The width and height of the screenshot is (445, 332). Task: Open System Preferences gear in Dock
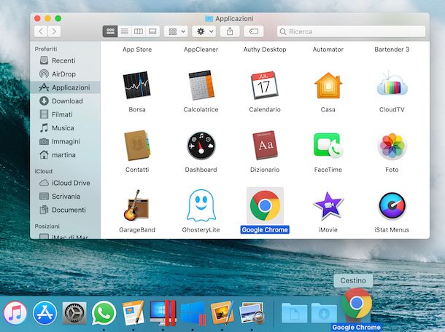(74, 313)
